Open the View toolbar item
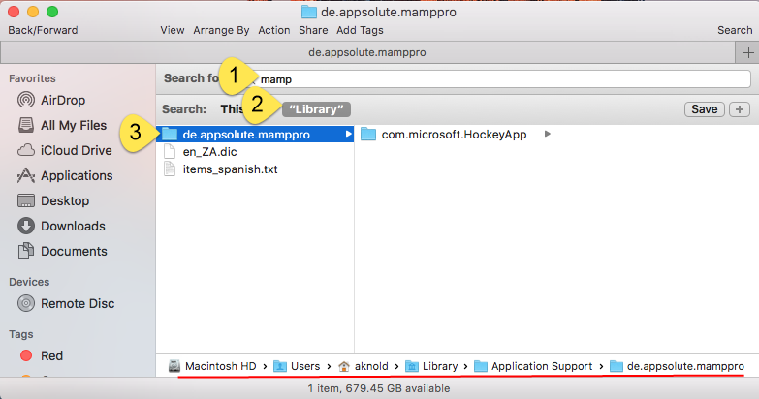Screen dimensions: 759x399 [173, 30]
